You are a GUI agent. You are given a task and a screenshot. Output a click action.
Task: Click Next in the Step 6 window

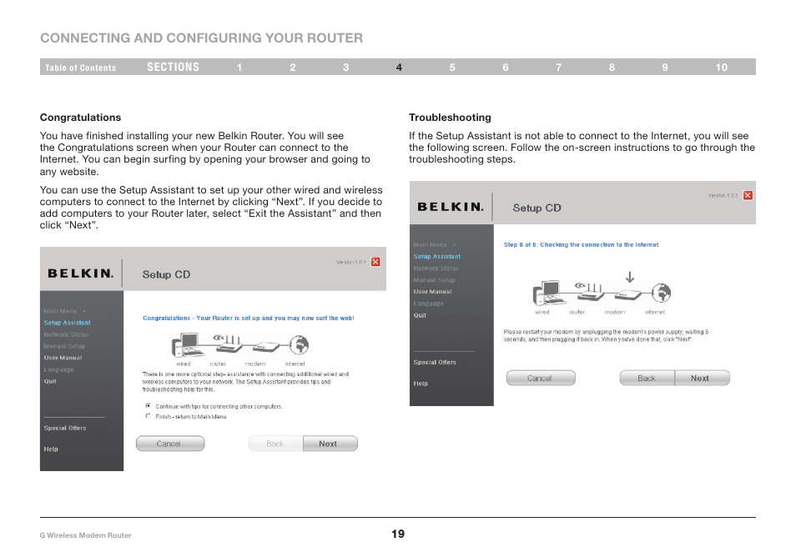point(702,378)
